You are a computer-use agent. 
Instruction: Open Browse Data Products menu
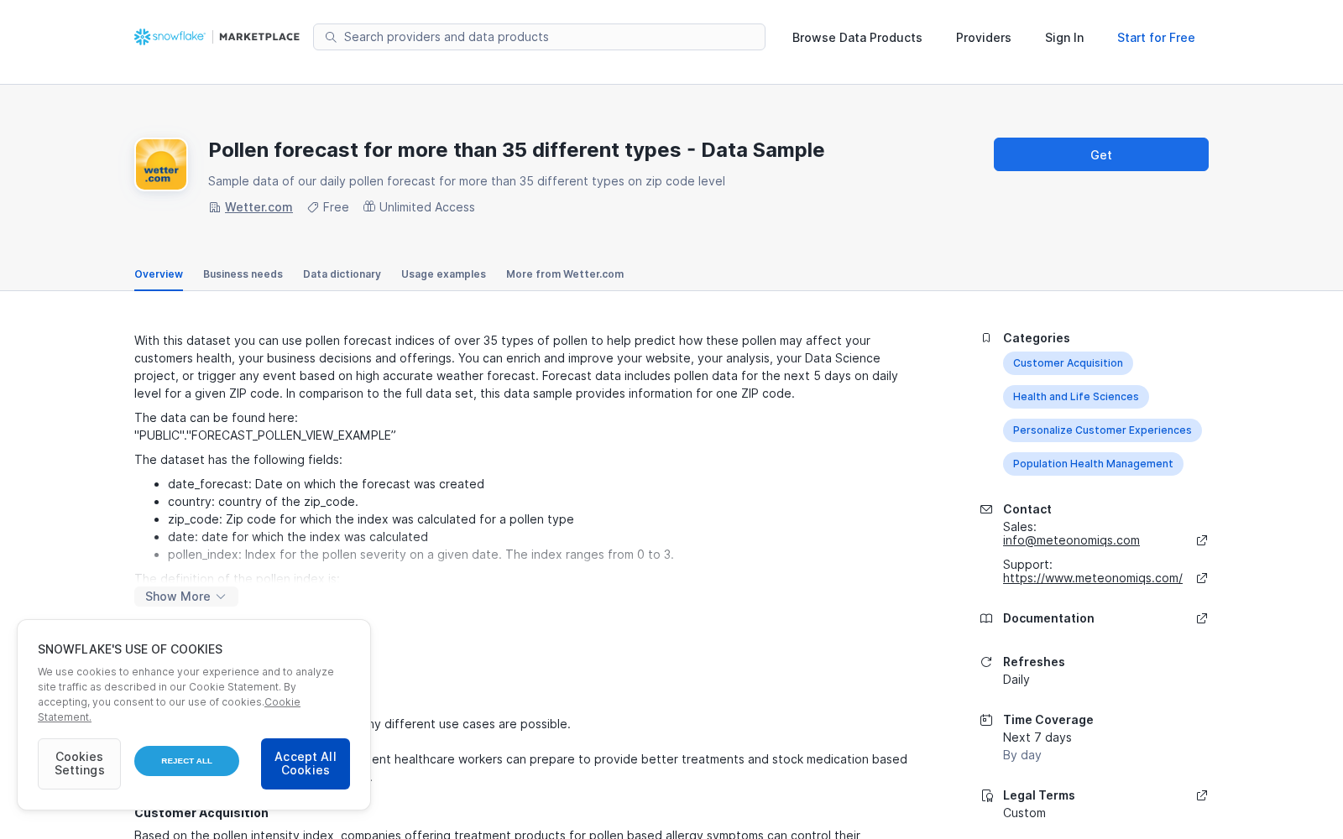tap(857, 38)
